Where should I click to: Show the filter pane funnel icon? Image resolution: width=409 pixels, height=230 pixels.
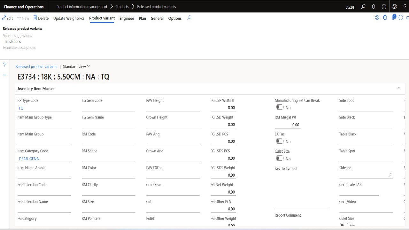pyautogui.click(x=4, y=65)
